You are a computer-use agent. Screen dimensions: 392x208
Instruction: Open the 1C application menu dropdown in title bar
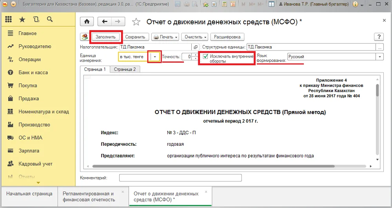[x=14, y=4]
